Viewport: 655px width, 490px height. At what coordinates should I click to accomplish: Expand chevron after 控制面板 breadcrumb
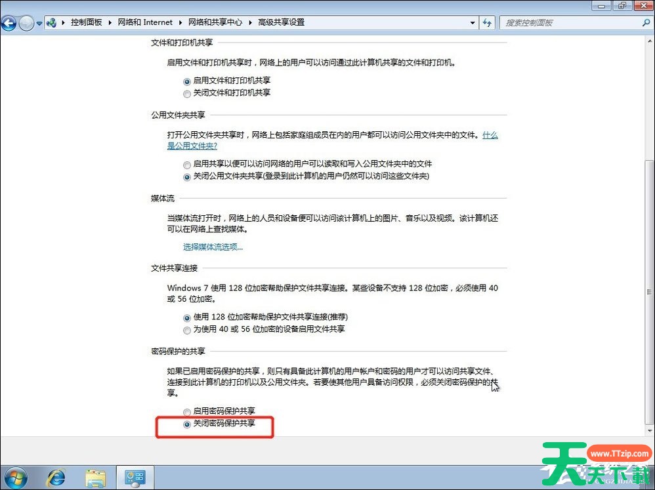click(110, 22)
